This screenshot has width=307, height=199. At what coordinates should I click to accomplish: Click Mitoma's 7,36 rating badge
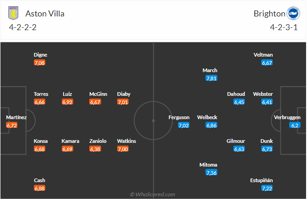coord(211,173)
